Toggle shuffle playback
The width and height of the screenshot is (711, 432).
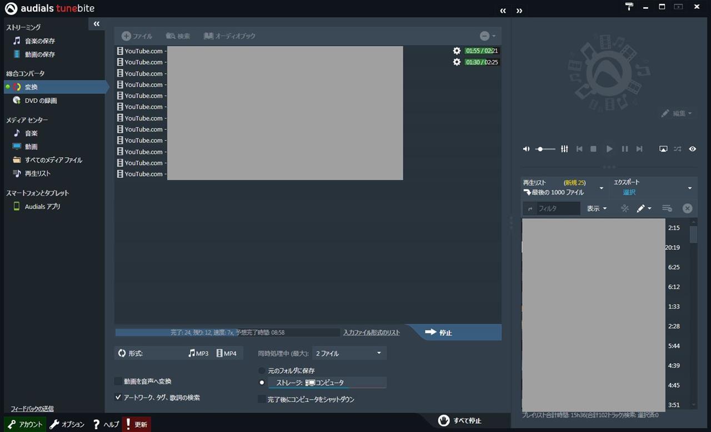pyautogui.click(x=678, y=149)
